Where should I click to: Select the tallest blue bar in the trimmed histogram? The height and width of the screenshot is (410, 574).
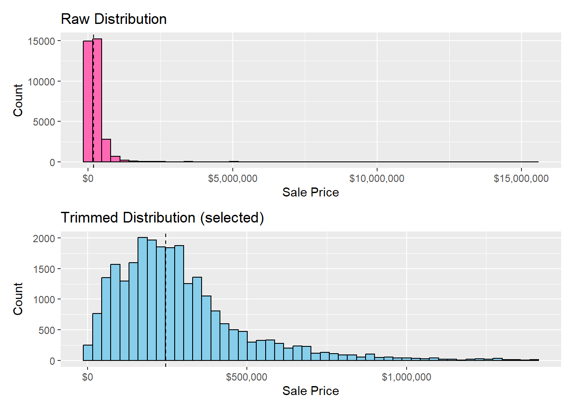click(143, 299)
